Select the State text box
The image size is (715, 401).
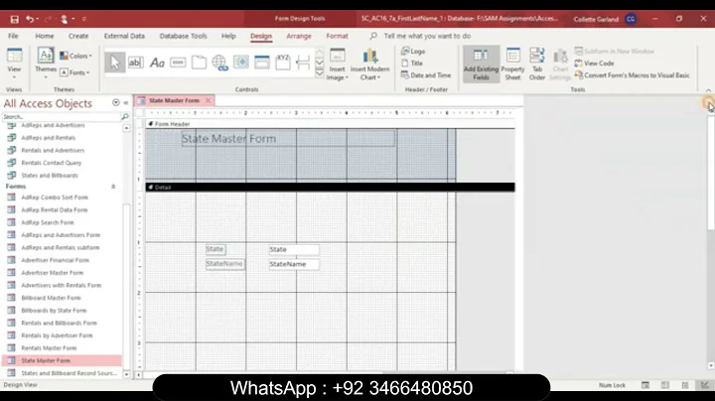294,250
